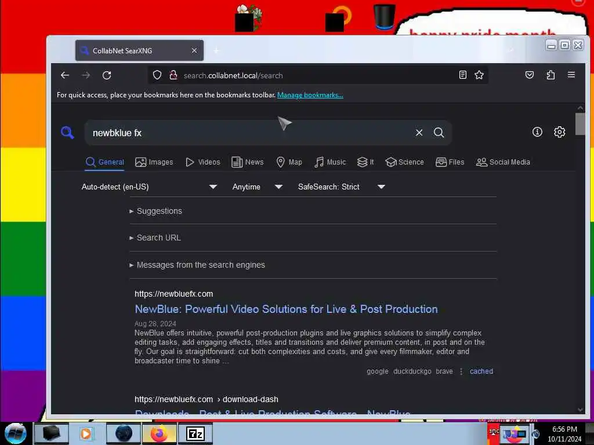Click the forward navigation arrow
The image size is (594, 445).
tap(86, 75)
